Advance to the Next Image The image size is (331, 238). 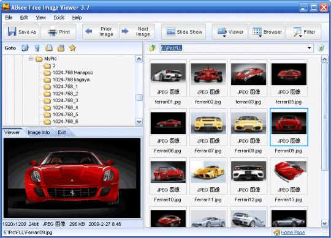click(x=137, y=32)
